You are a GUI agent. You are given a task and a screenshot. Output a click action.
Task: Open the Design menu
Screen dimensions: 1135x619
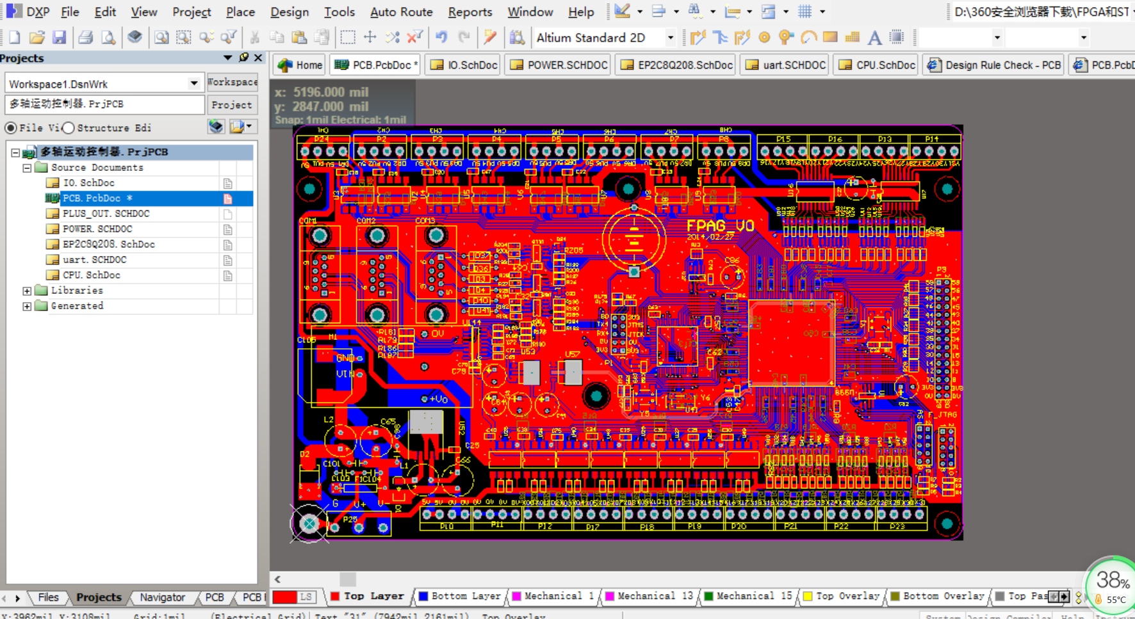[290, 12]
